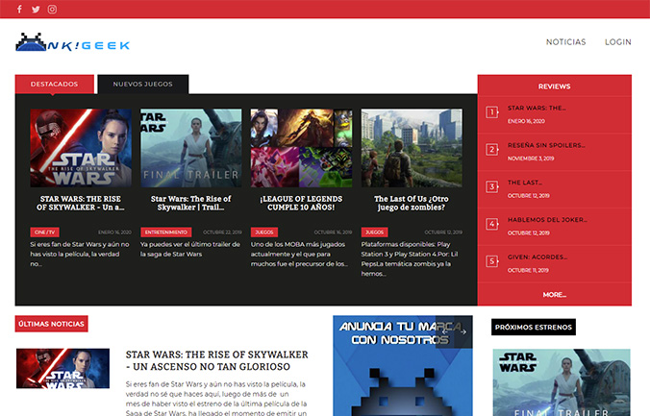This screenshot has height=416, width=650.
Task: Switch to the Nuevos Juegos tab
Action: pos(143,85)
